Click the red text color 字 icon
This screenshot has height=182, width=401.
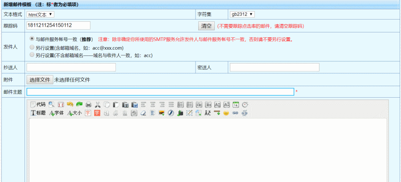(x=88, y=113)
